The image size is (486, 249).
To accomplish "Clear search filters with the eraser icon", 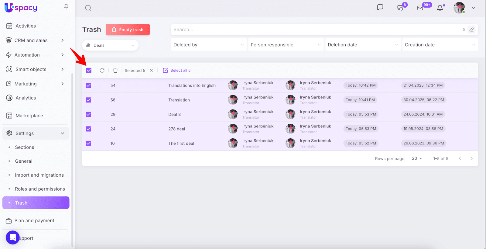I will click(x=471, y=29).
